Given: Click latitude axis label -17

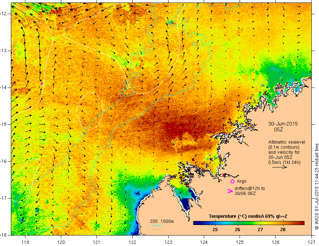Looking at the screenshot, I should point(4,198).
